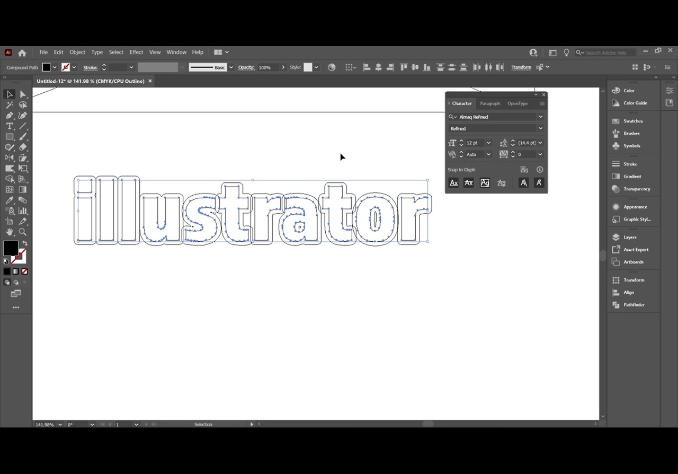Select the Eraser tool
This screenshot has width=678, height=474.
pyautogui.click(x=23, y=147)
